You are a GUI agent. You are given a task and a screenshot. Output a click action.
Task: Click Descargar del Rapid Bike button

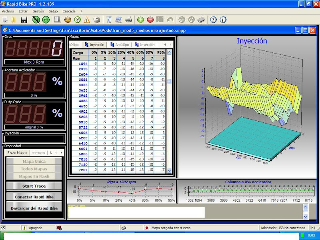pos(34,208)
